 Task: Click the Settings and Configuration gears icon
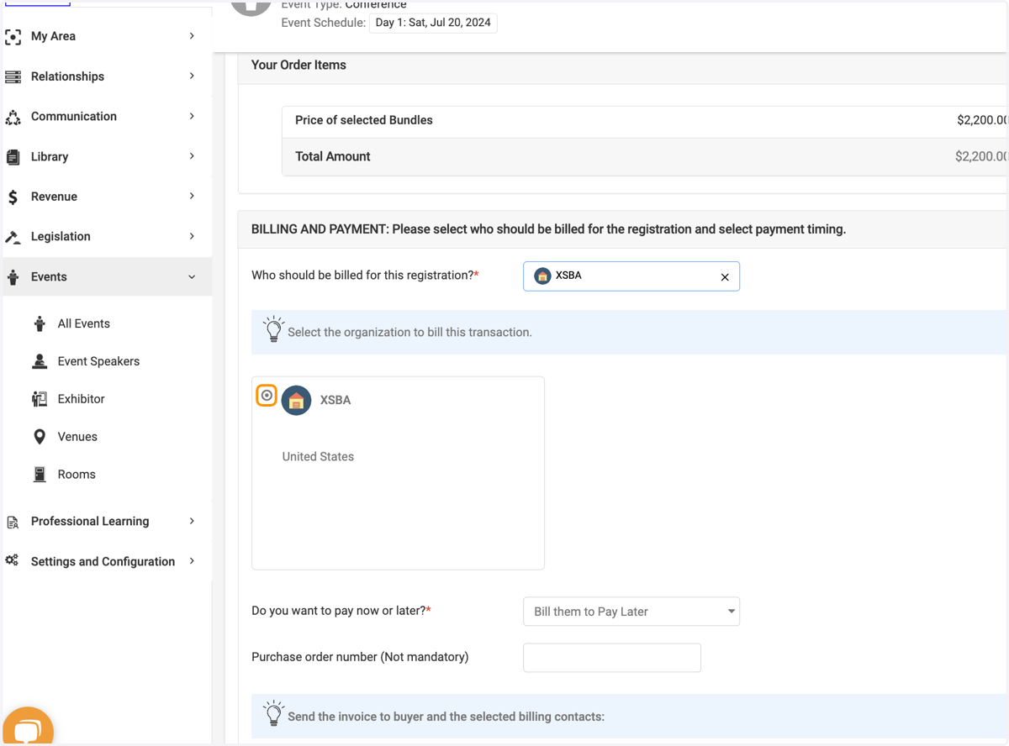click(x=12, y=560)
